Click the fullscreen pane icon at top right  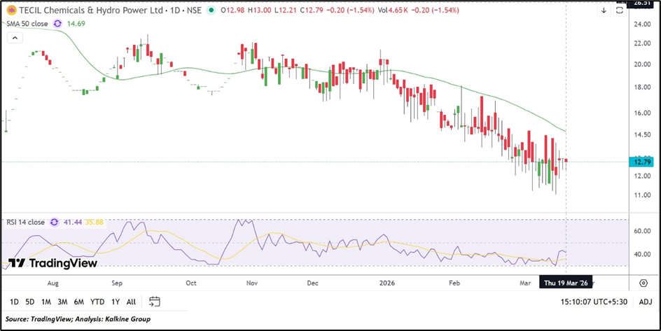coord(620,10)
